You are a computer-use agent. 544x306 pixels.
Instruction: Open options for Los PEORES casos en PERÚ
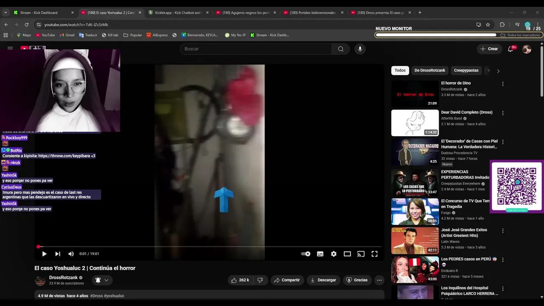(x=503, y=260)
